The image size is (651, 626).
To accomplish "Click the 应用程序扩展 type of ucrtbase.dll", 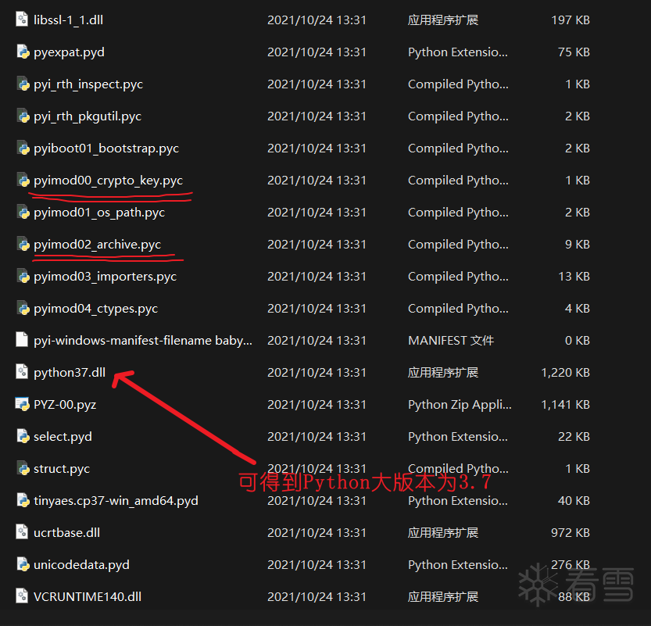I will 443,532.
